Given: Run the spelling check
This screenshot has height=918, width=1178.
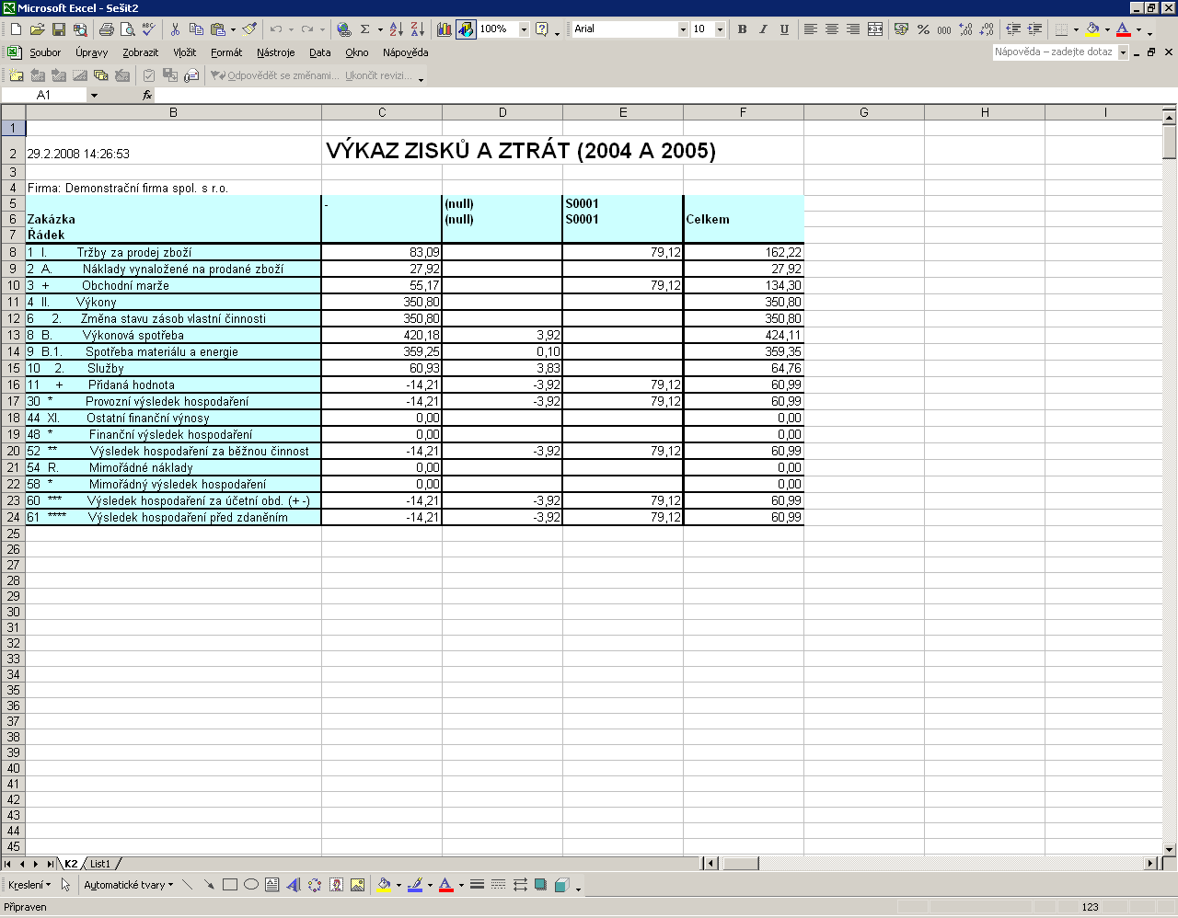Looking at the screenshot, I should [x=148, y=29].
